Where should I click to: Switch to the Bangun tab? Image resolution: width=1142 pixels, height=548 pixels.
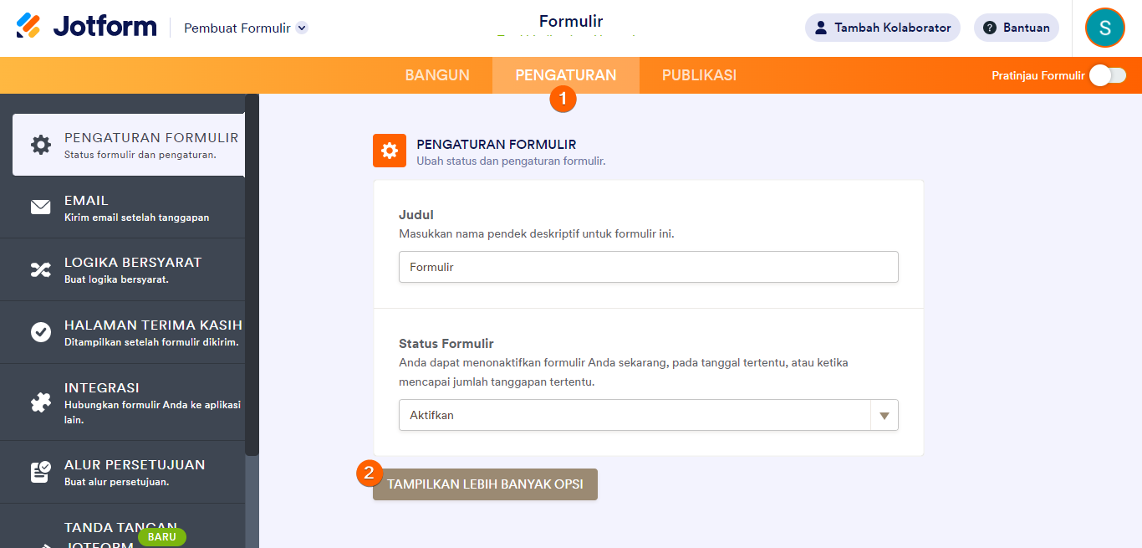(x=437, y=75)
